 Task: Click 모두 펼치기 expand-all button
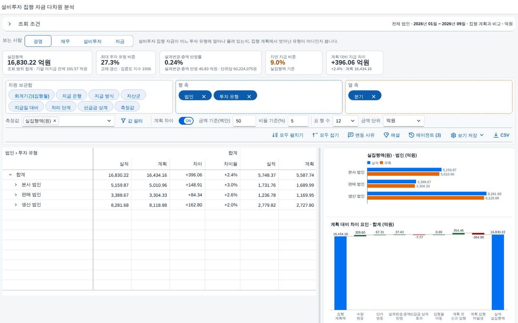coord(288,135)
